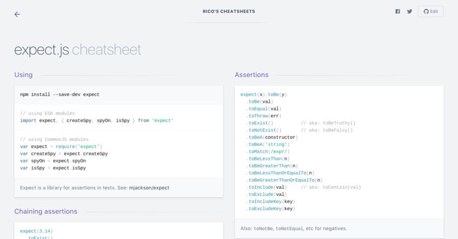
Task: Click the '// using CommonJS modules' comment
Action: [54, 140]
